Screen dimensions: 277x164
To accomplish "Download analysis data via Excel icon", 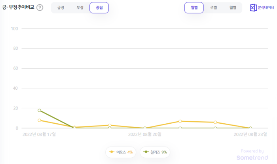I will pyautogui.click(x=253, y=8).
